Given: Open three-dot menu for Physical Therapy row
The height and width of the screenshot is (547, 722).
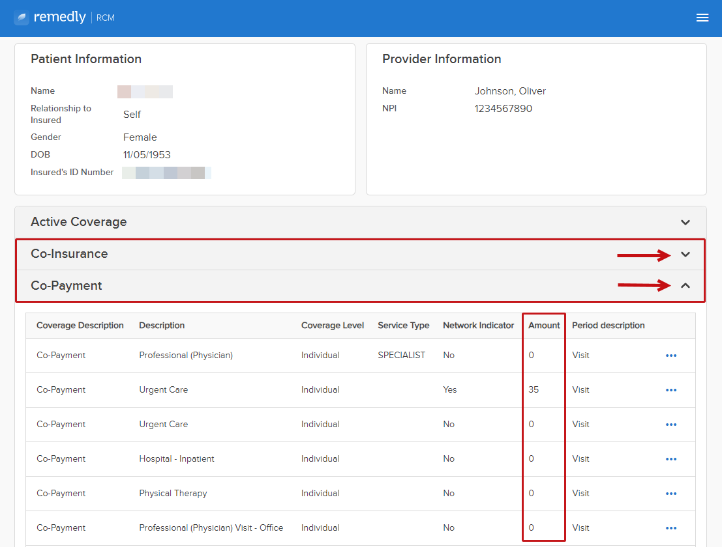Looking at the screenshot, I should point(671,493).
